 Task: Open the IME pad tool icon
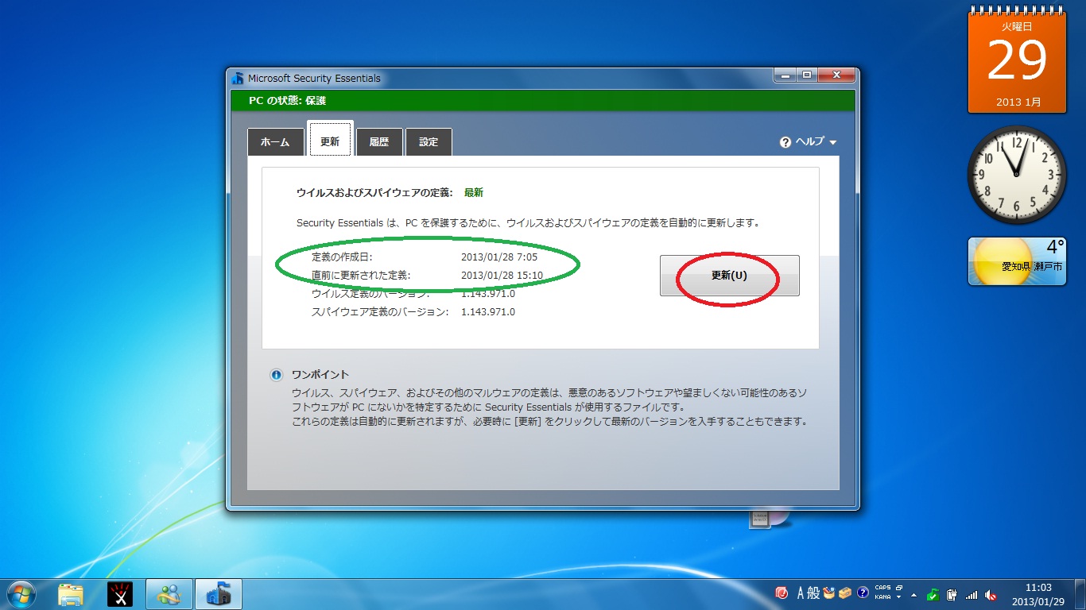coord(829,593)
